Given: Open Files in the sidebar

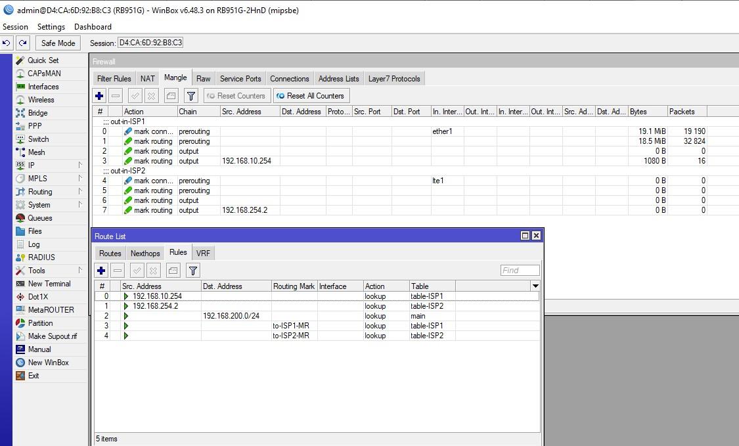Looking at the screenshot, I should [35, 231].
